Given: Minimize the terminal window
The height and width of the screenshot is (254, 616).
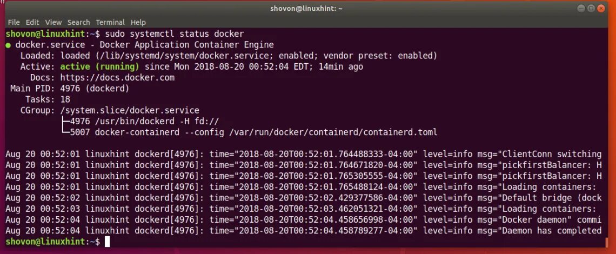Looking at the screenshot, I should [x=581, y=8].
